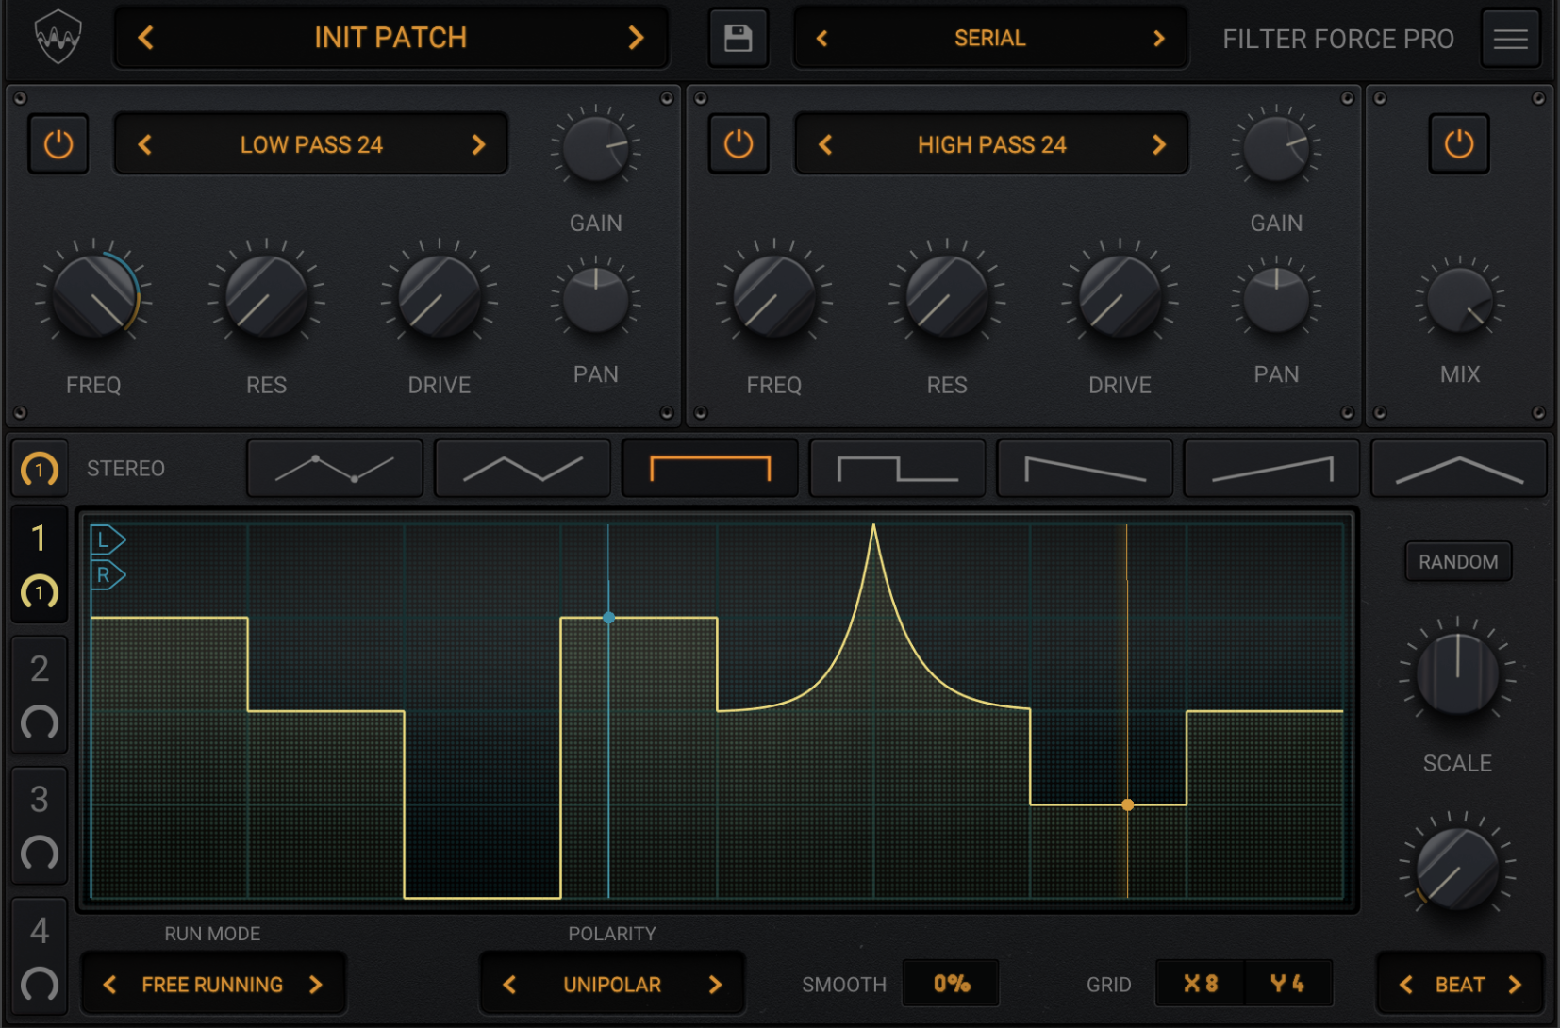This screenshot has width=1560, height=1028.
Task: Click the high pass DRIVE knob
Action: tap(1120, 296)
